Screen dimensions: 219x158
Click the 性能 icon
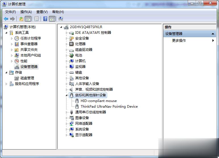pos(17,61)
